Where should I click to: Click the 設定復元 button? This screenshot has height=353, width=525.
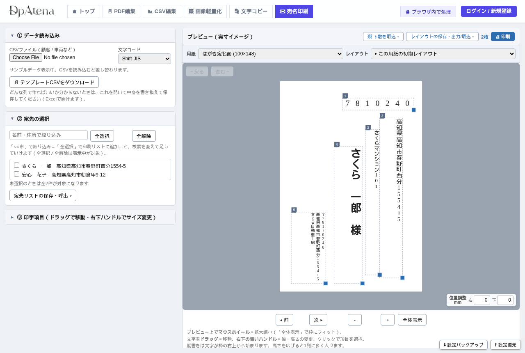[x=505, y=345]
